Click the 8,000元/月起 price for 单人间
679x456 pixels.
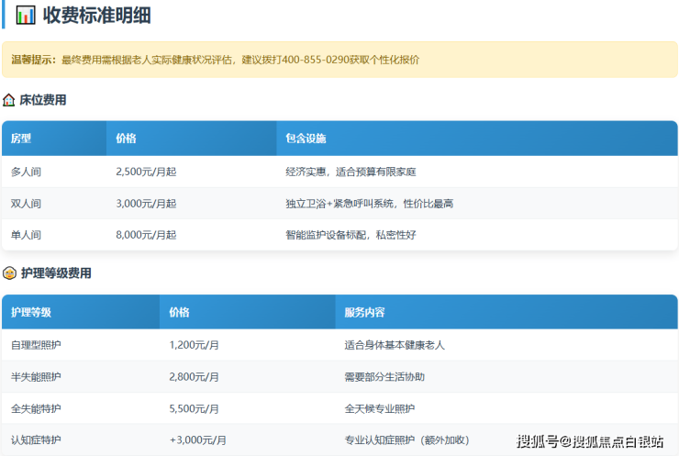(x=146, y=235)
